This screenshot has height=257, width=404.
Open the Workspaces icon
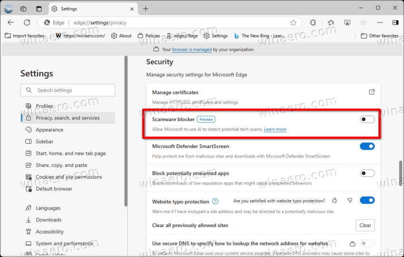pyautogui.click(x=23, y=9)
